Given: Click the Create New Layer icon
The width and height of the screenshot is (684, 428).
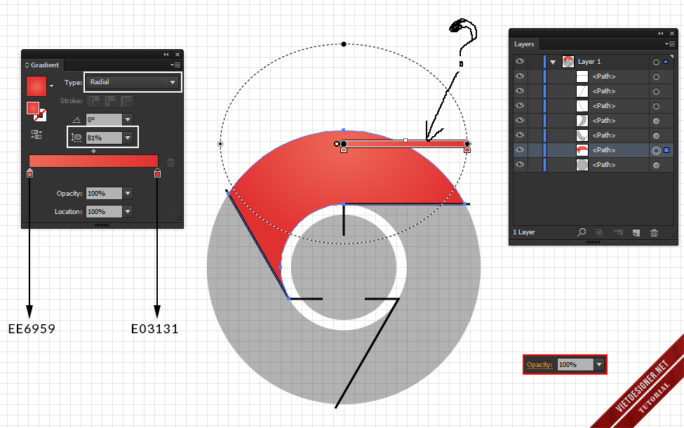Looking at the screenshot, I should 636,232.
